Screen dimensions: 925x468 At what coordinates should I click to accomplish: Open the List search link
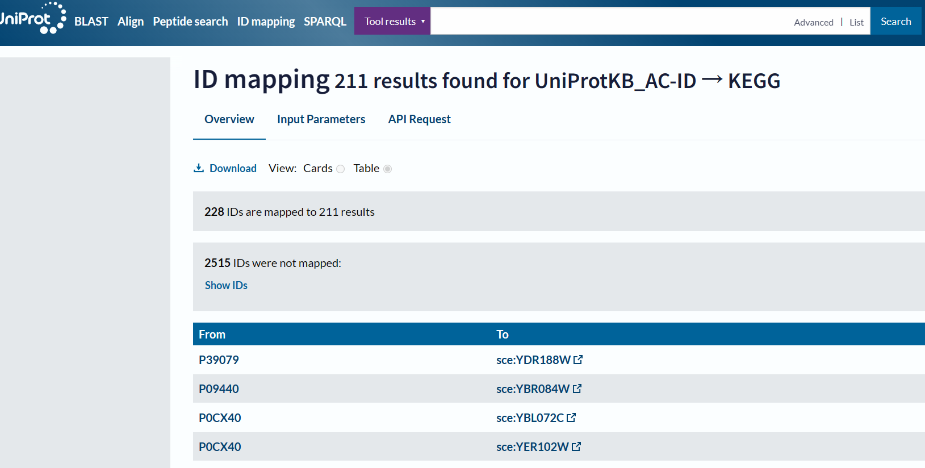coord(856,22)
